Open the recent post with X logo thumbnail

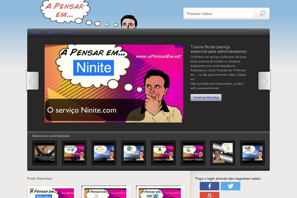point(106,192)
